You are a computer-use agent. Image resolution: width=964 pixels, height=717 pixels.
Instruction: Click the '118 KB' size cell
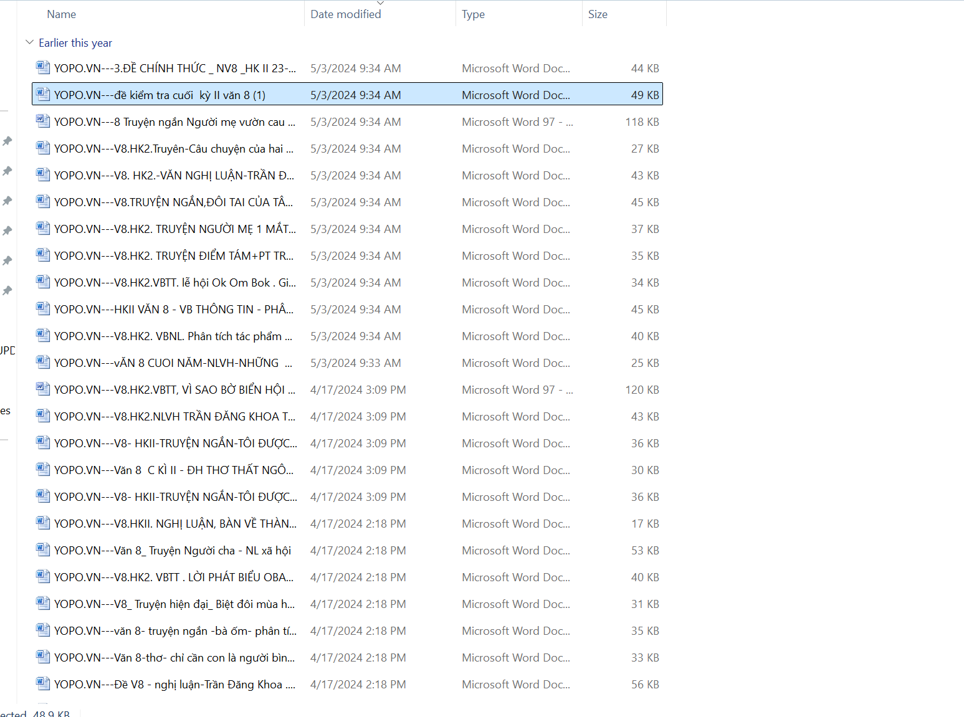pos(642,122)
